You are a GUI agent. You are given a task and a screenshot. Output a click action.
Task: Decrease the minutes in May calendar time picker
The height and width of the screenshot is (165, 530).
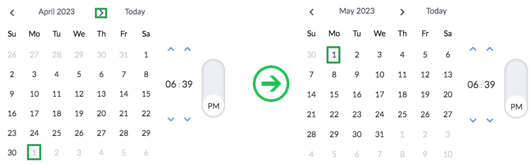(x=489, y=120)
